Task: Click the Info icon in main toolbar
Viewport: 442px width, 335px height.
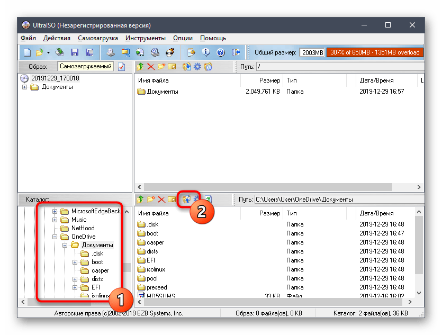Action: coord(206,52)
